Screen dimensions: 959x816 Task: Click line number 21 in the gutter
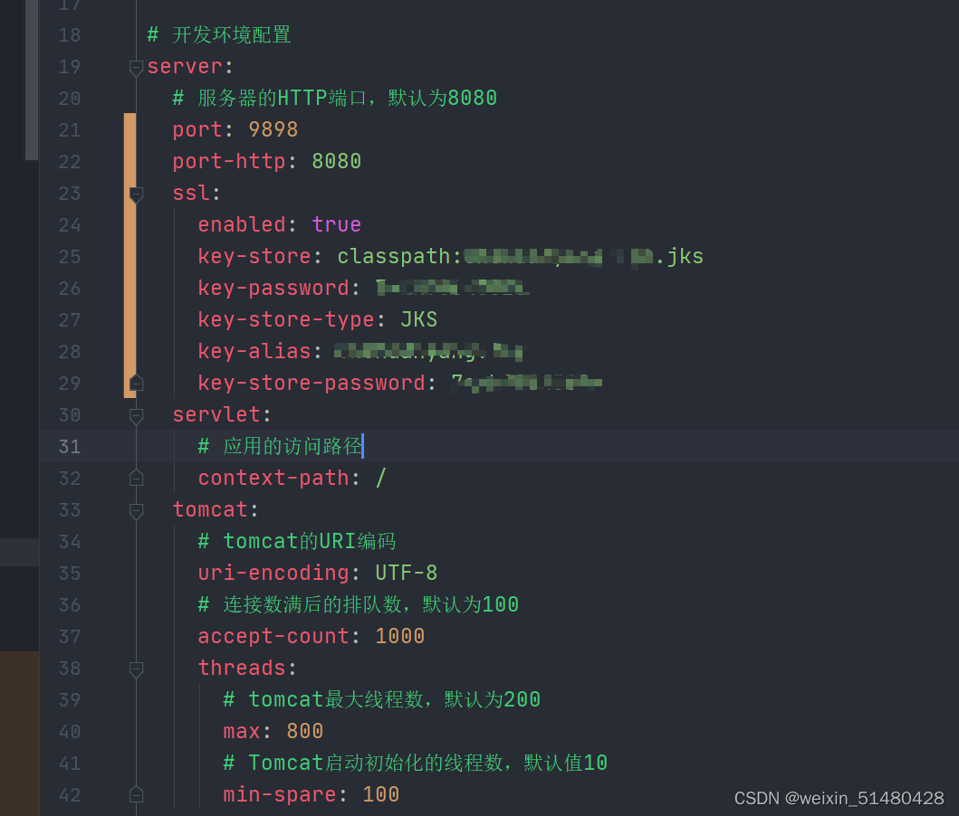[69, 129]
